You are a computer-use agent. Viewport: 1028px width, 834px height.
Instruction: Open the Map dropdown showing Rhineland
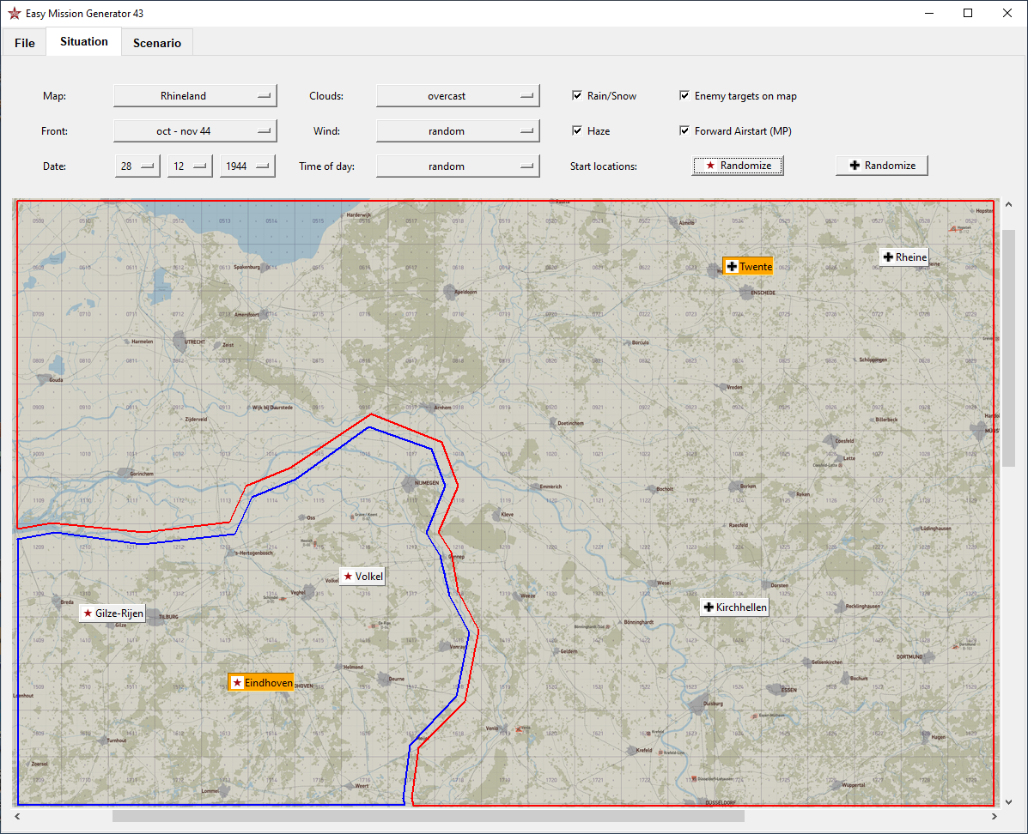(195, 96)
